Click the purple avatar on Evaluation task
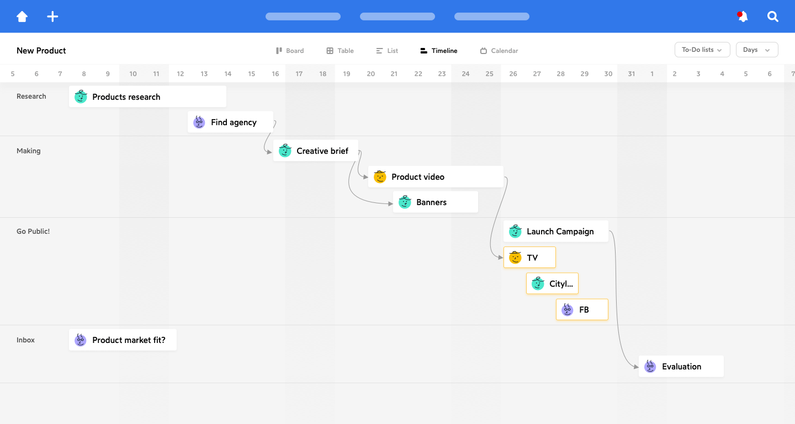This screenshot has width=795, height=424. [x=650, y=367]
